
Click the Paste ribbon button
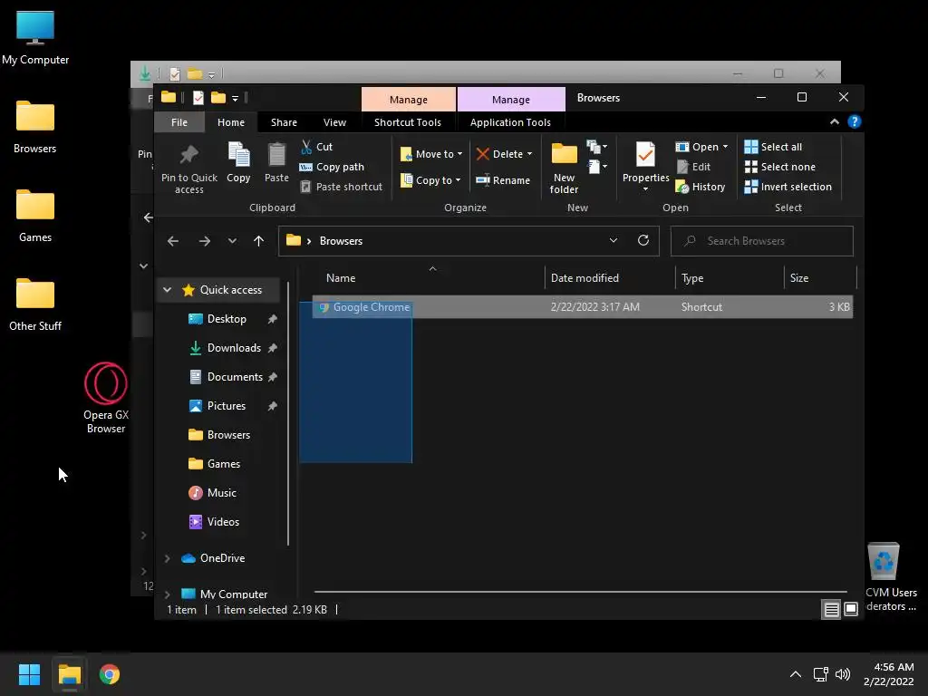click(x=276, y=163)
